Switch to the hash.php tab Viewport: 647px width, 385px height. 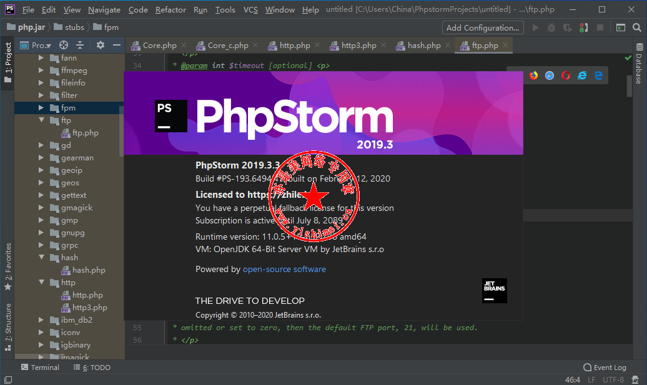tap(424, 46)
